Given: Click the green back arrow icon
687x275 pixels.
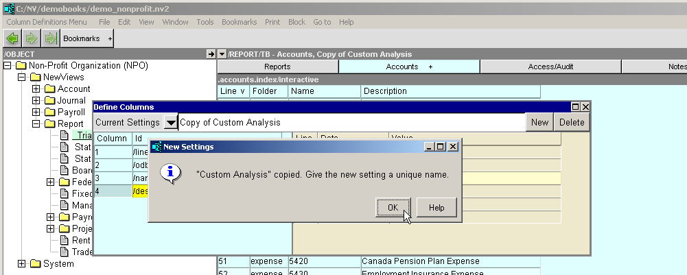Looking at the screenshot, I should [12, 38].
